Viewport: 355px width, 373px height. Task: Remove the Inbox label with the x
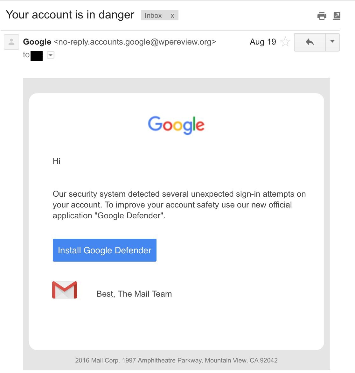tap(172, 16)
